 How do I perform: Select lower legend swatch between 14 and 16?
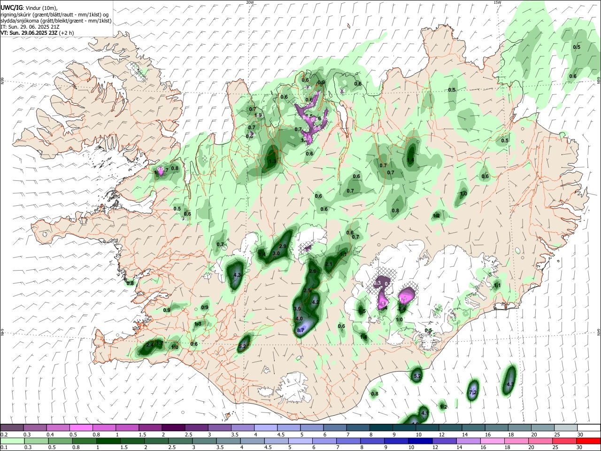coord(468,441)
